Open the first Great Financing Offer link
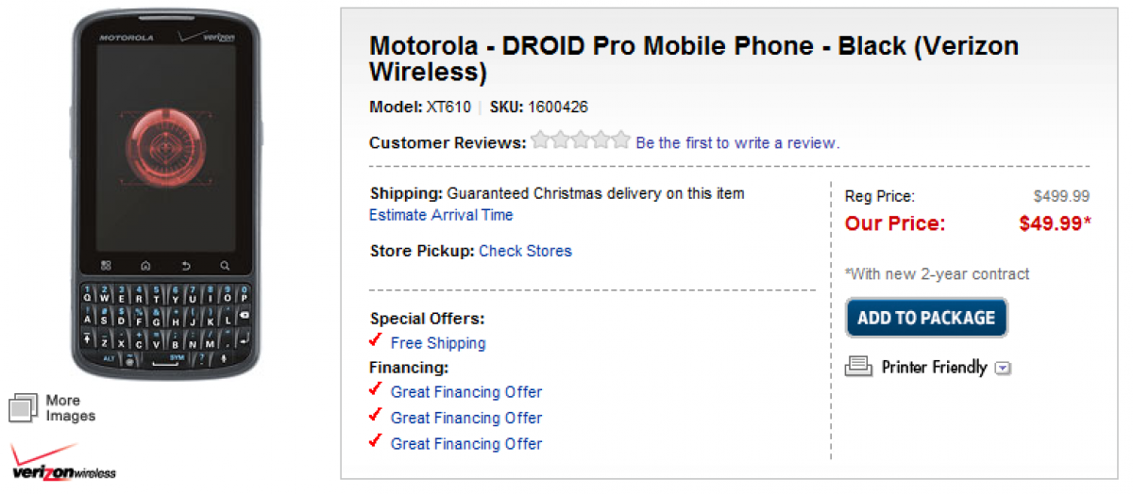 [x=466, y=392]
